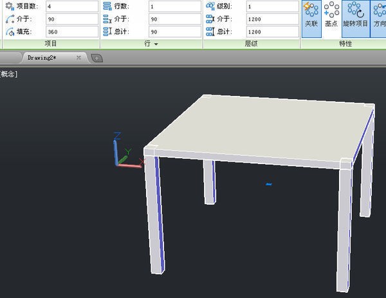Open a new drawing tab

coord(96,58)
